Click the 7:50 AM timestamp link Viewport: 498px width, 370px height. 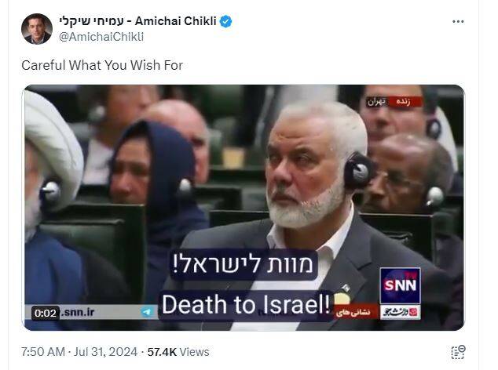[43, 352]
